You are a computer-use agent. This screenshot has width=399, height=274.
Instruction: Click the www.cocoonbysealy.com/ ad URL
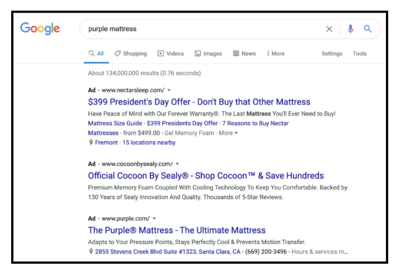point(137,164)
